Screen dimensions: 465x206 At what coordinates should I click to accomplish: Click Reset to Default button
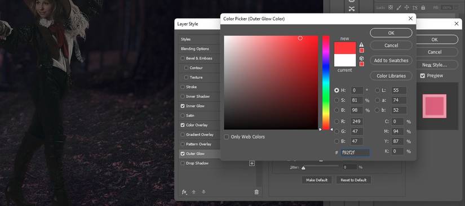pyautogui.click(x=353, y=180)
